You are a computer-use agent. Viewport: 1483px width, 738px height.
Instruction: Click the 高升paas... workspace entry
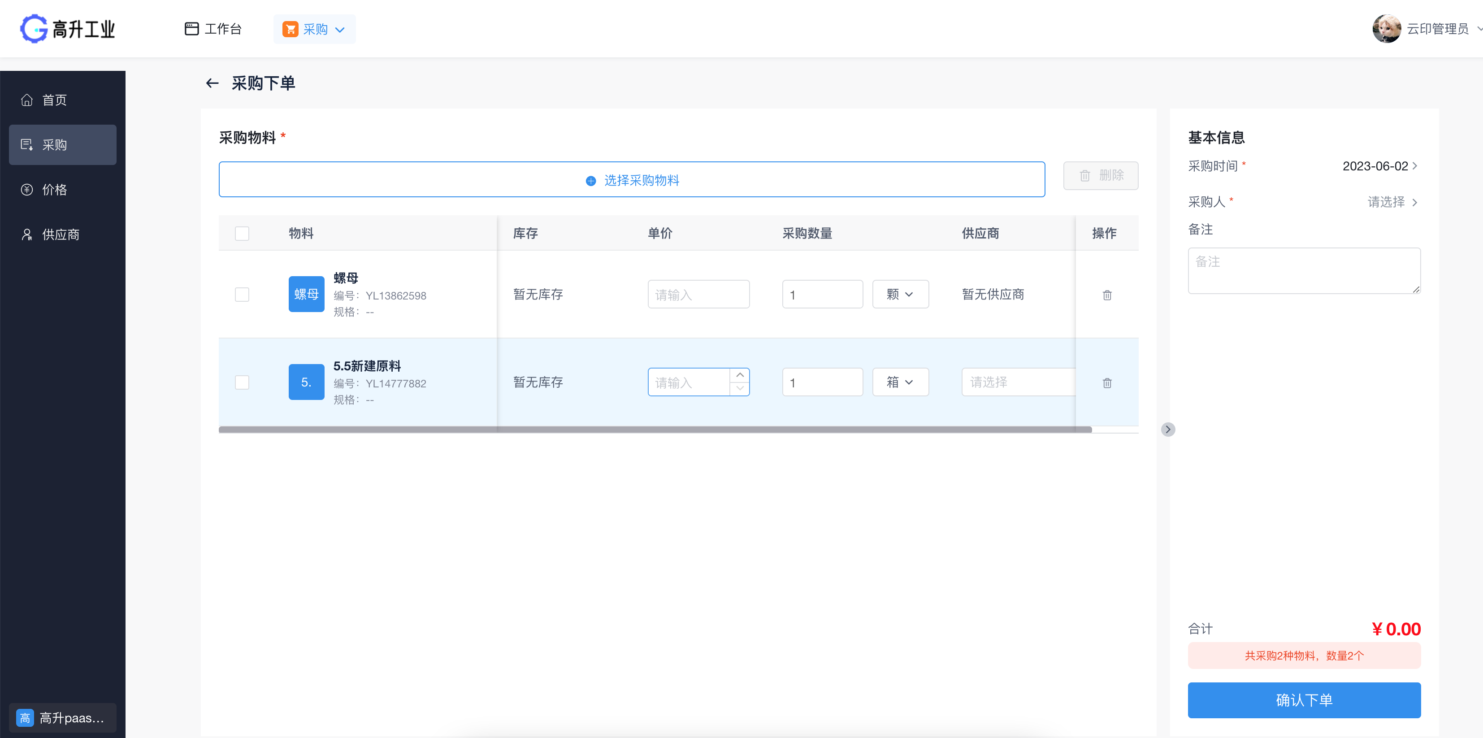coord(63,718)
